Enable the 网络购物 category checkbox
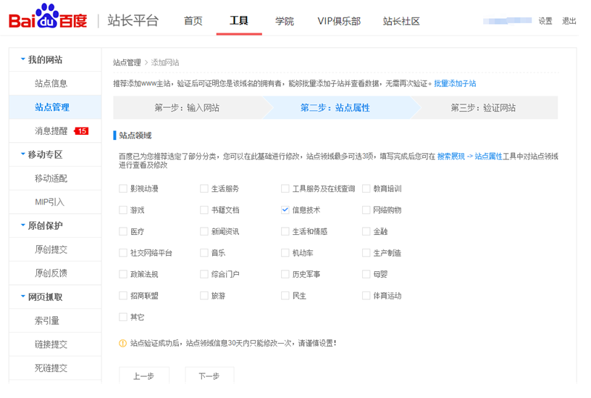The width and height of the screenshot is (591, 398). [x=366, y=210]
